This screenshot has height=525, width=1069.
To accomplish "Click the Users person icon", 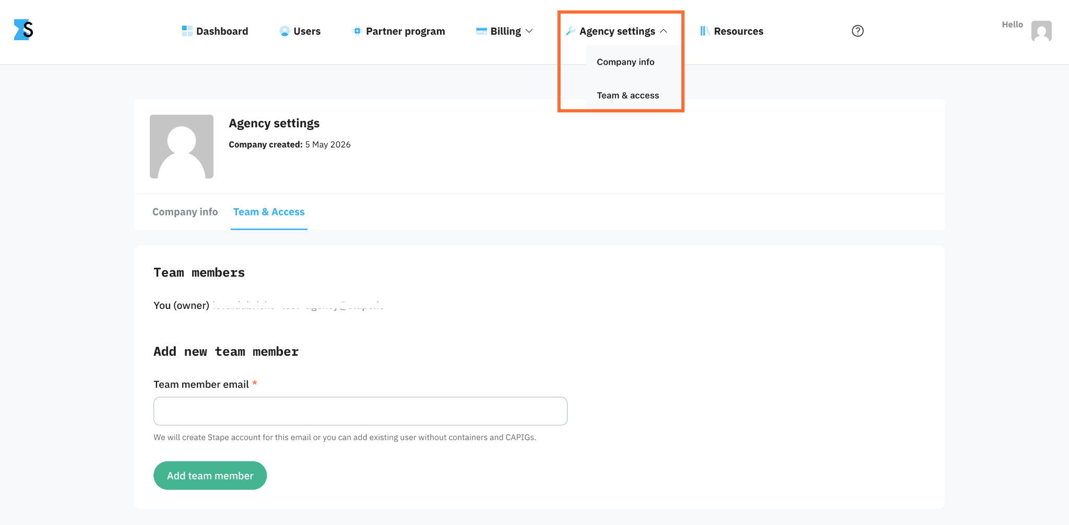I will 284,31.
